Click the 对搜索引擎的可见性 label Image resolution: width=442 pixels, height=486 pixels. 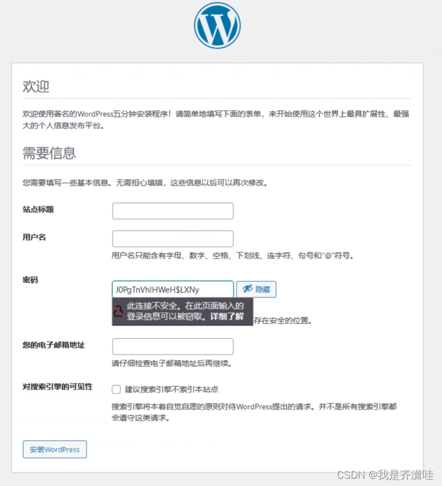(58, 387)
